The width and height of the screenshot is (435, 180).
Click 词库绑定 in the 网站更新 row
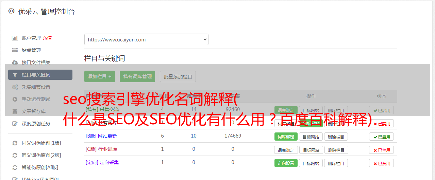286,137
